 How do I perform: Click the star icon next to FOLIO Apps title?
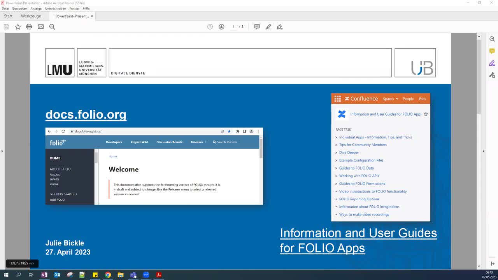coord(426,114)
